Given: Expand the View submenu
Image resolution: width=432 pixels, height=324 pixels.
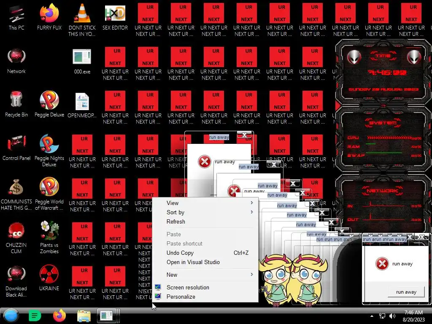Looking at the screenshot, I should pyautogui.click(x=205, y=203).
